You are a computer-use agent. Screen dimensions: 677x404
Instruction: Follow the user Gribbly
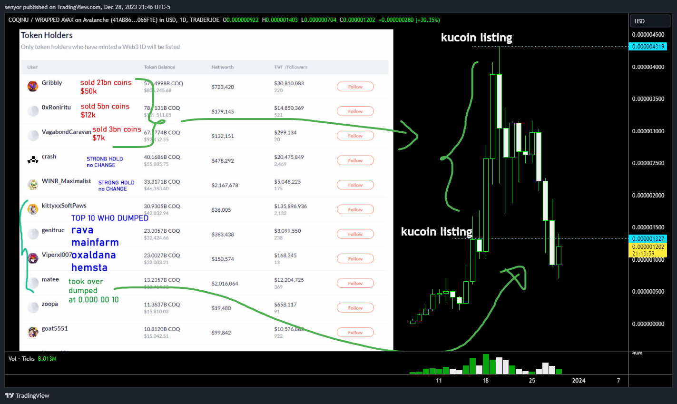[x=355, y=87]
